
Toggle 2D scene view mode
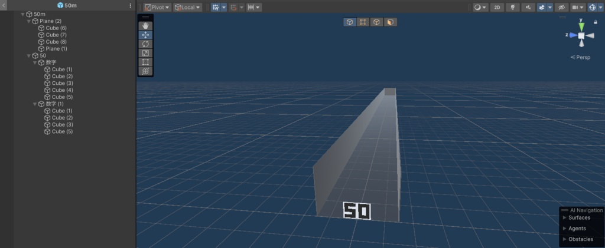pyautogui.click(x=497, y=7)
